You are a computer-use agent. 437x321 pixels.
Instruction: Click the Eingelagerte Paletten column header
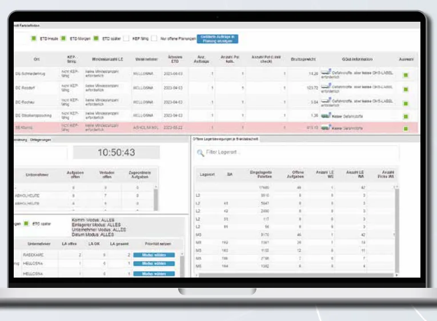(260, 174)
